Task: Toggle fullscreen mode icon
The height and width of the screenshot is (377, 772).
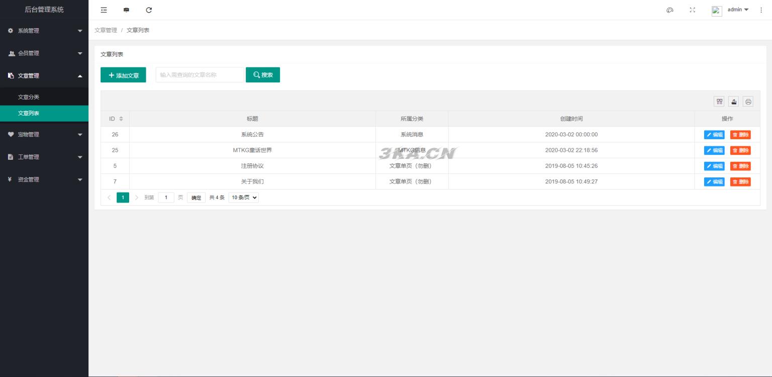Action: coord(693,10)
